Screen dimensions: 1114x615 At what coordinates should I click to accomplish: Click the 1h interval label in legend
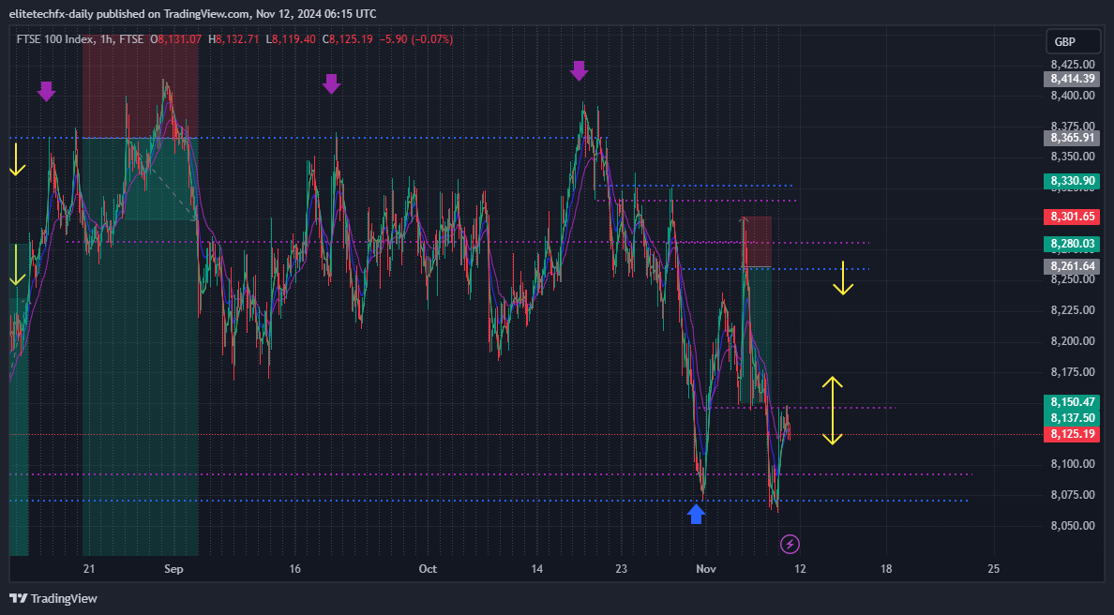tap(106, 39)
